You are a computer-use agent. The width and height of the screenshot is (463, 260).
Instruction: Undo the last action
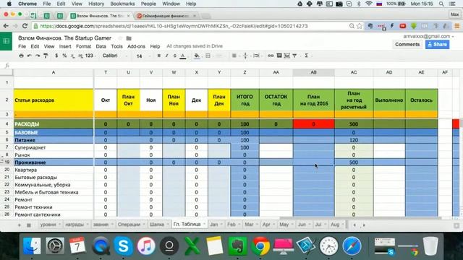click(29, 56)
